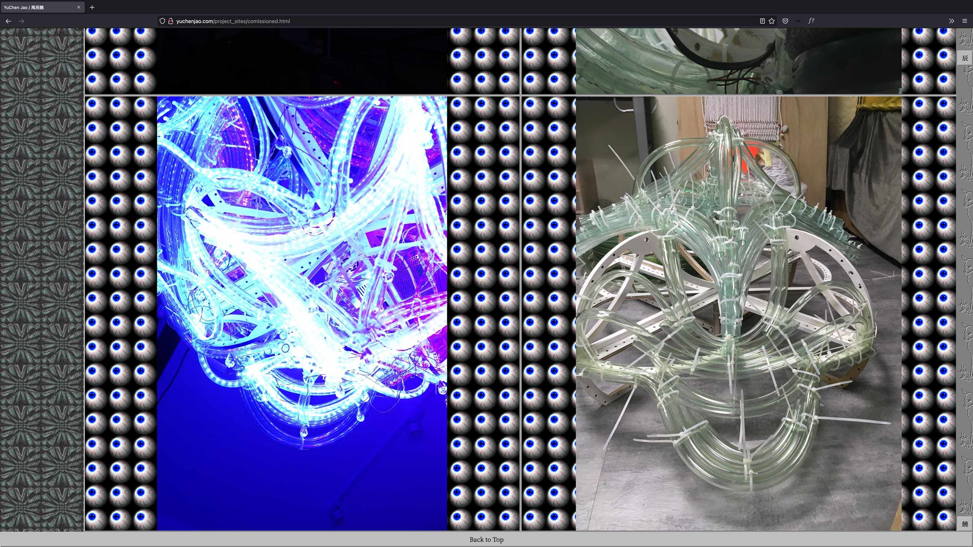Select the YuChen Jao tab
This screenshot has height=547, width=973.
38,7
